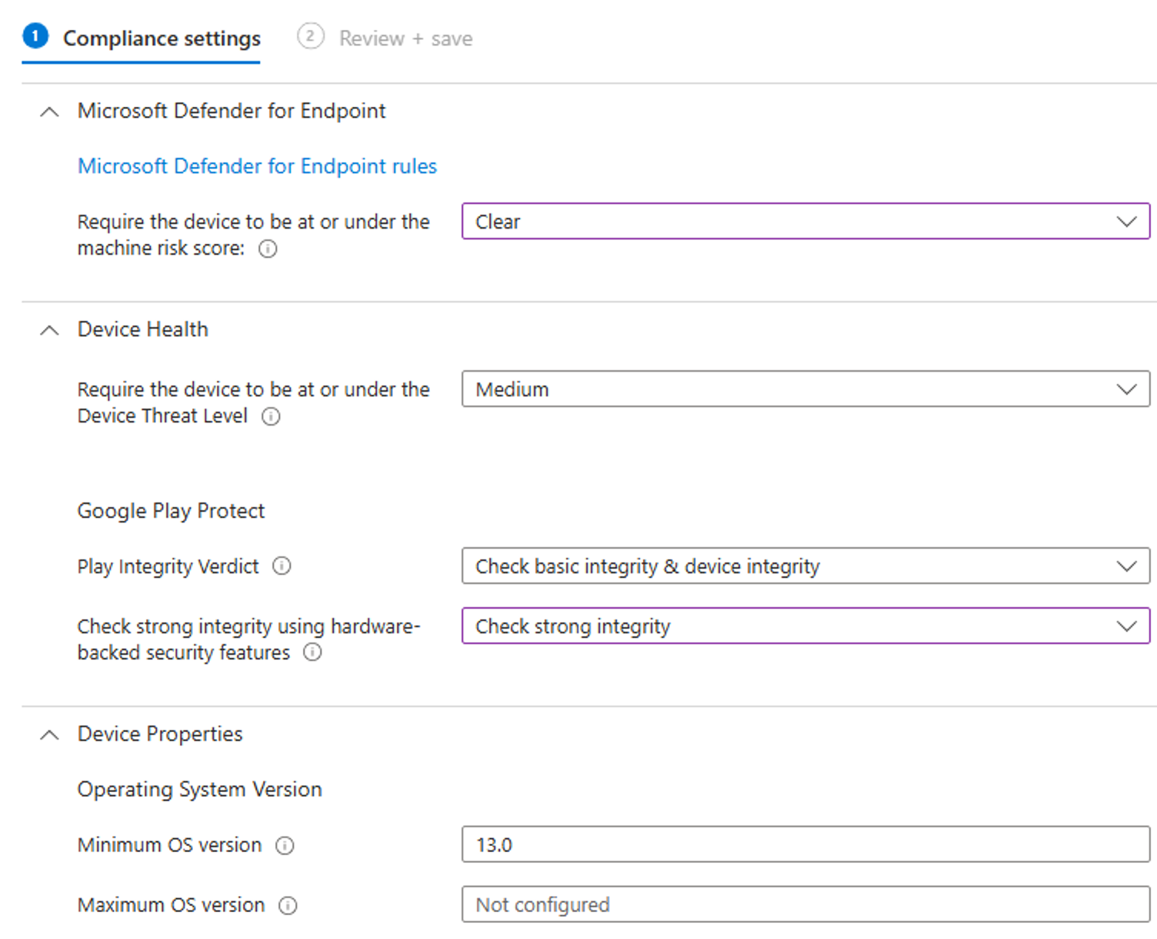Screen dimensions: 1157x939
Task: Collapse the Device Properties section
Action: pyautogui.click(x=49, y=735)
